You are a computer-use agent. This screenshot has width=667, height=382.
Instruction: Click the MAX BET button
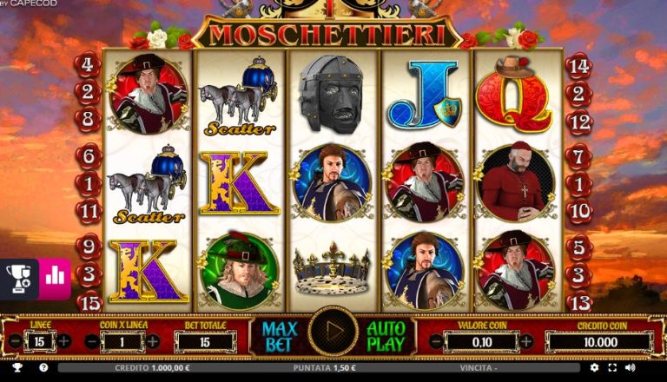(279, 337)
